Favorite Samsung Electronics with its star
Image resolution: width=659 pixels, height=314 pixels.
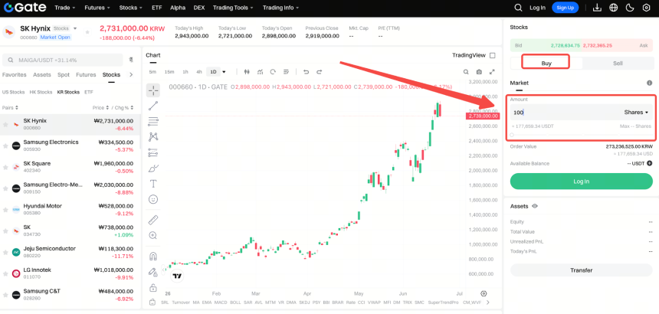[5, 146]
